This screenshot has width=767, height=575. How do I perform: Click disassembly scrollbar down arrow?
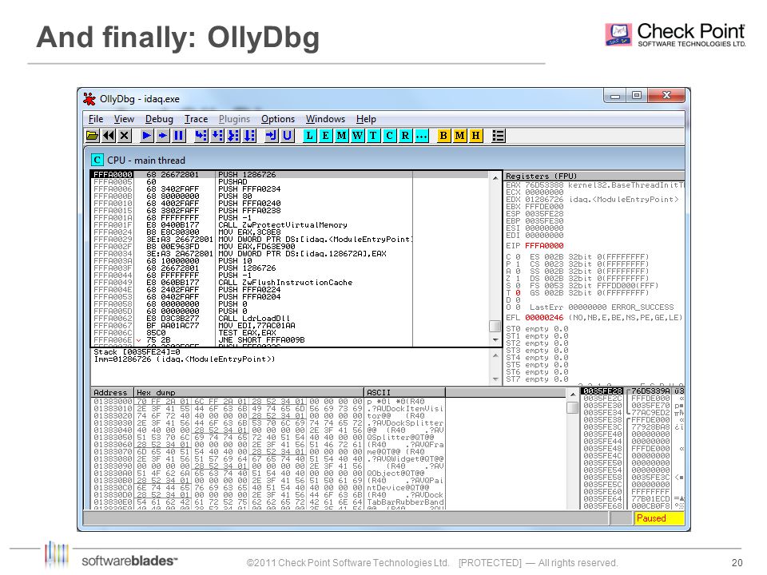click(495, 340)
